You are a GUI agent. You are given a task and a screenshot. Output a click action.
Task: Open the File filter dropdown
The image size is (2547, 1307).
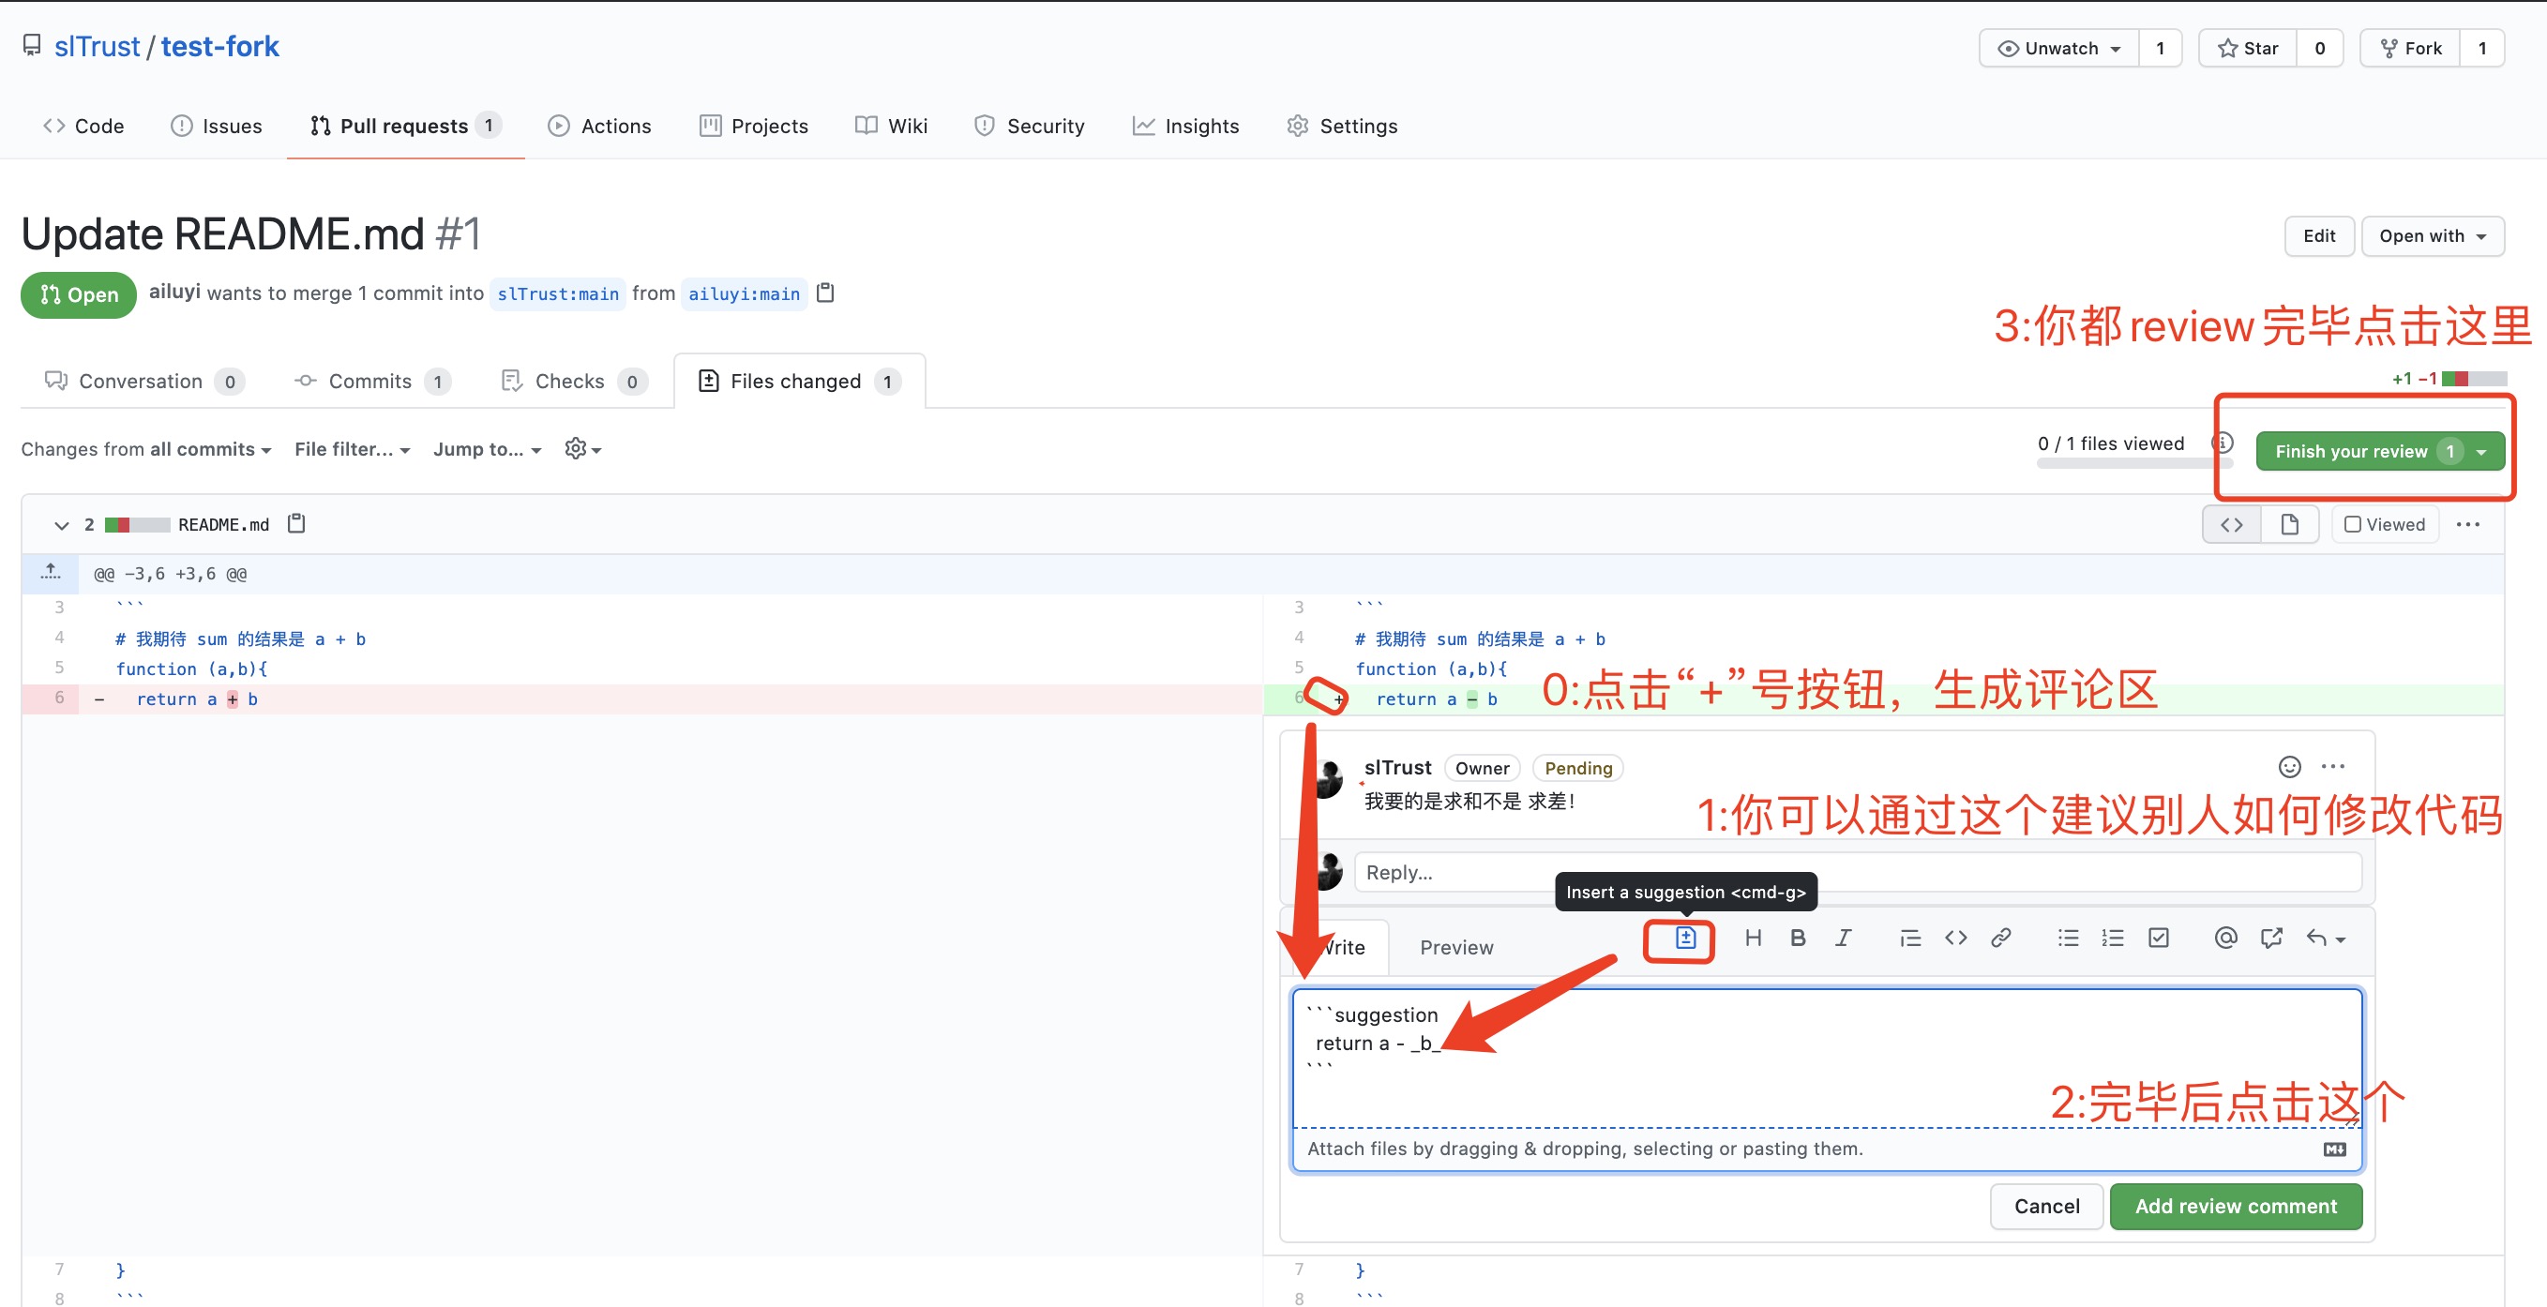point(351,450)
